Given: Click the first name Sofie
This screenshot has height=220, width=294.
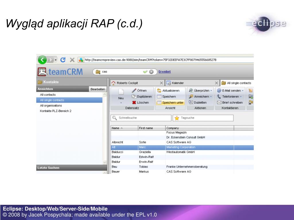Looking at the screenshot, I should tap(142, 142).
